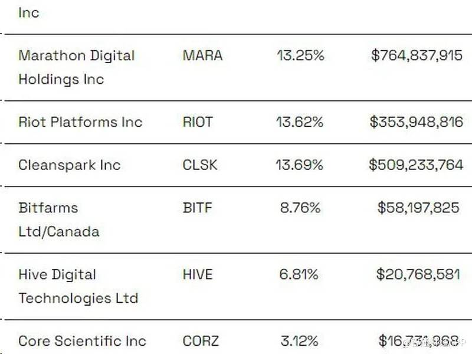472x354 pixels.
Task: Select the 13.62% percentage cell
Action: pos(299,122)
